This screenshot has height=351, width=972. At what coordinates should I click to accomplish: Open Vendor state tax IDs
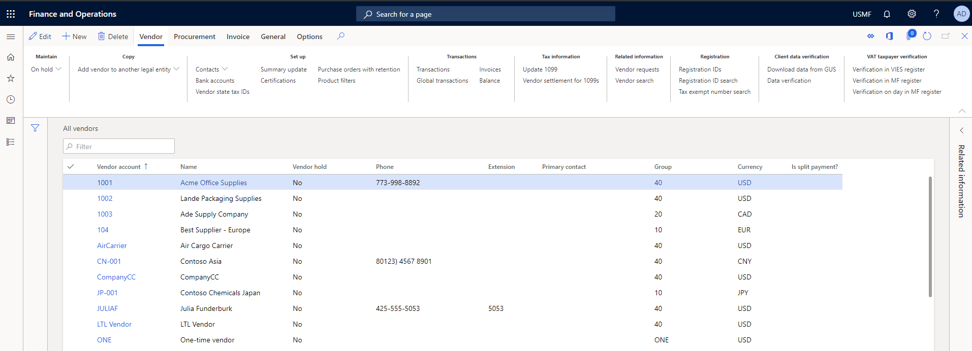click(x=223, y=92)
